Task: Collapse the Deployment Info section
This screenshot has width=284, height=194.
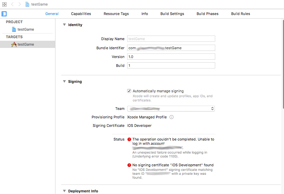Action: point(64,191)
